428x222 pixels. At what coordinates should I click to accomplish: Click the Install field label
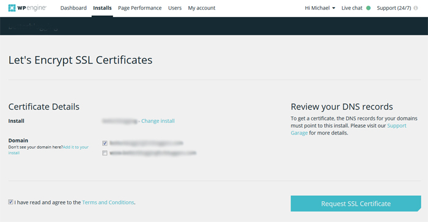point(16,121)
